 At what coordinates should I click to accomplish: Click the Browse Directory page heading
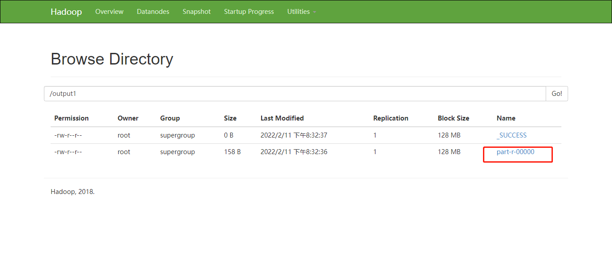(112, 59)
